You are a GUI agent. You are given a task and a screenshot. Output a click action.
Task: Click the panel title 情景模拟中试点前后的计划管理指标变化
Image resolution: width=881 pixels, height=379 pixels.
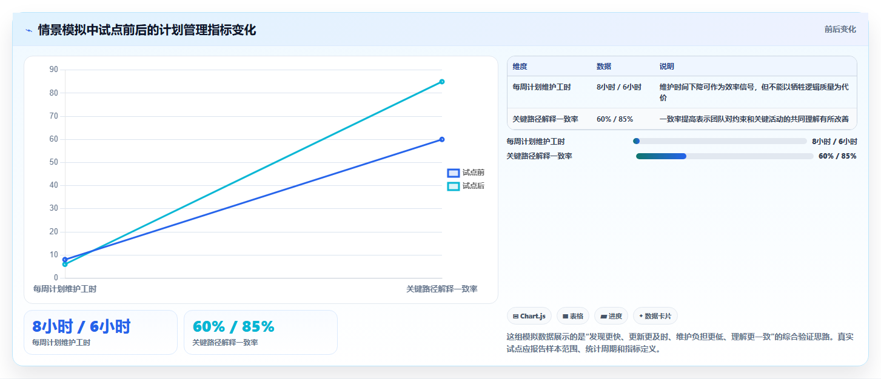click(x=147, y=30)
